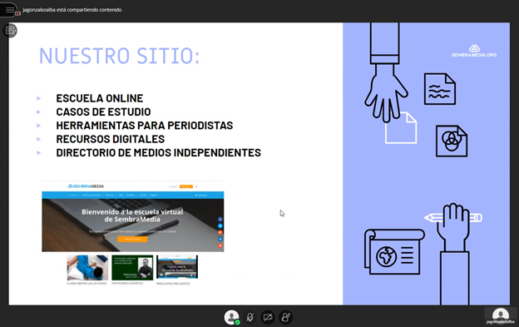Click 'HERRAMIENTAS PARA PERIODISTAS' bullet text
The width and height of the screenshot is (519, 327).
[x=145, y=126]
